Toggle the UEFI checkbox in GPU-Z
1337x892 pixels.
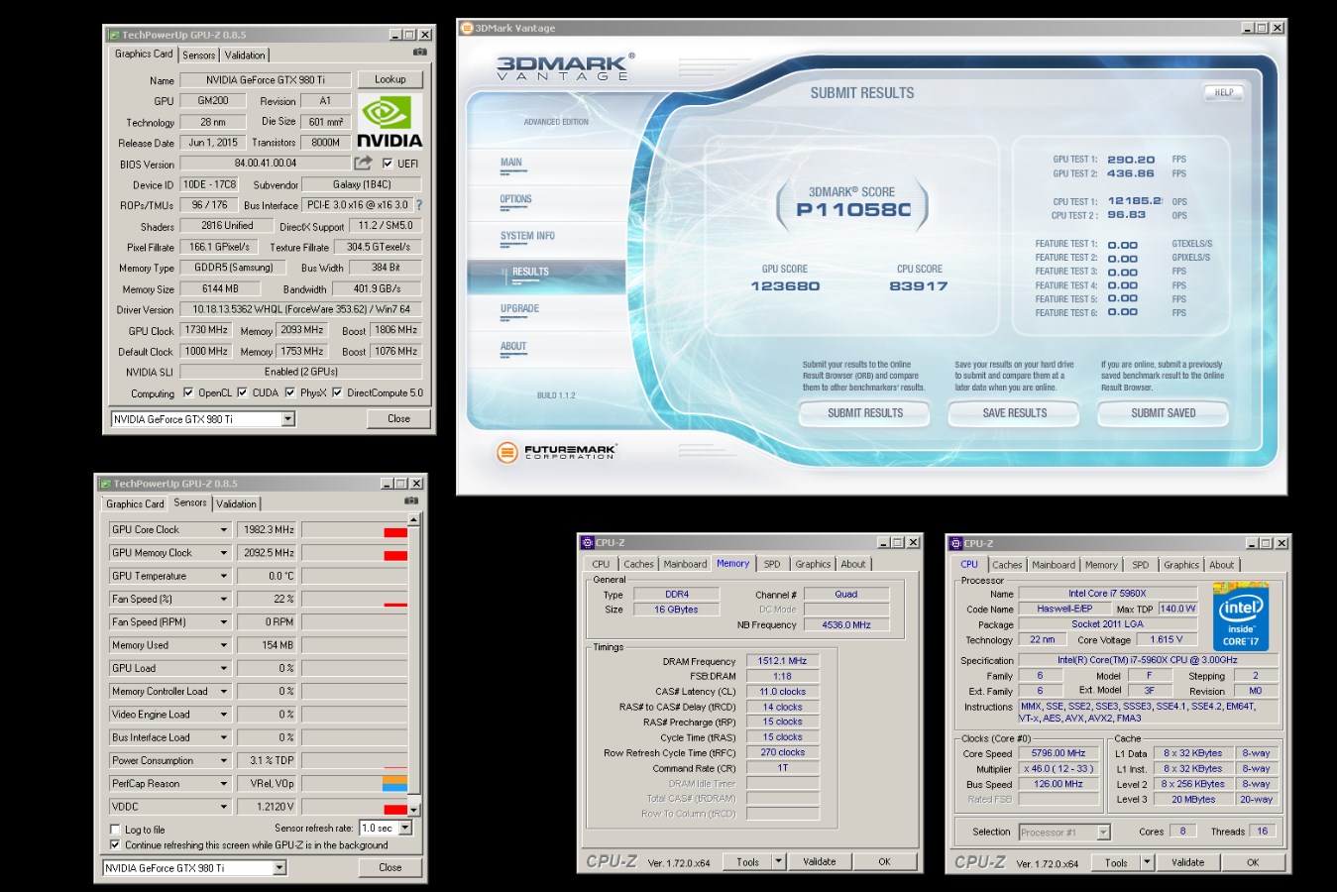[x=388, y=164]
